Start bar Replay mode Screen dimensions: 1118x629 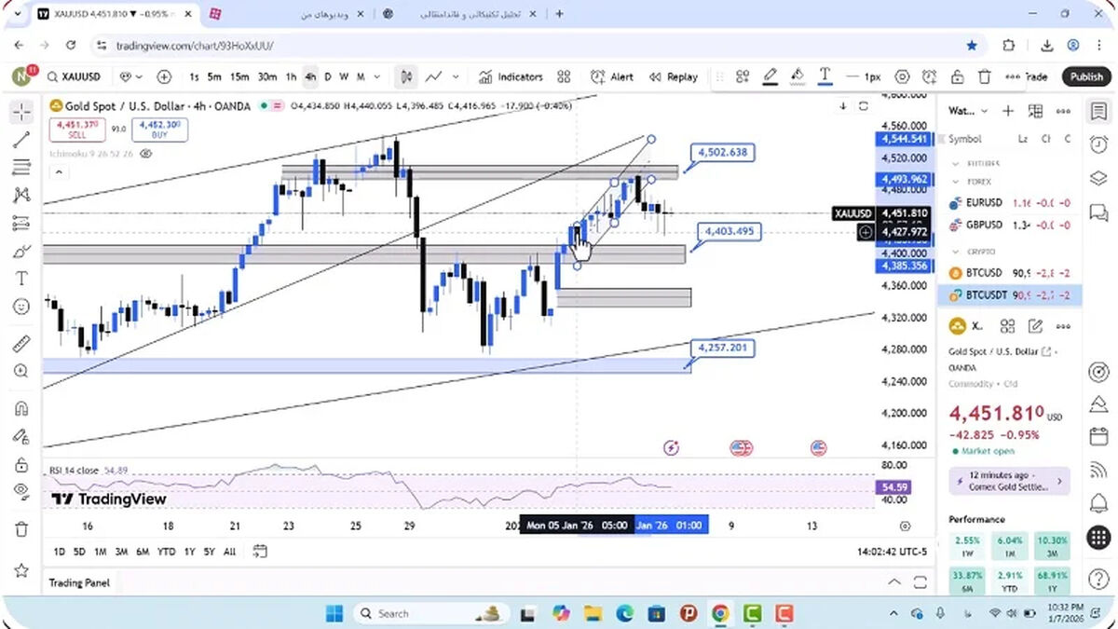tap(674, 77)
